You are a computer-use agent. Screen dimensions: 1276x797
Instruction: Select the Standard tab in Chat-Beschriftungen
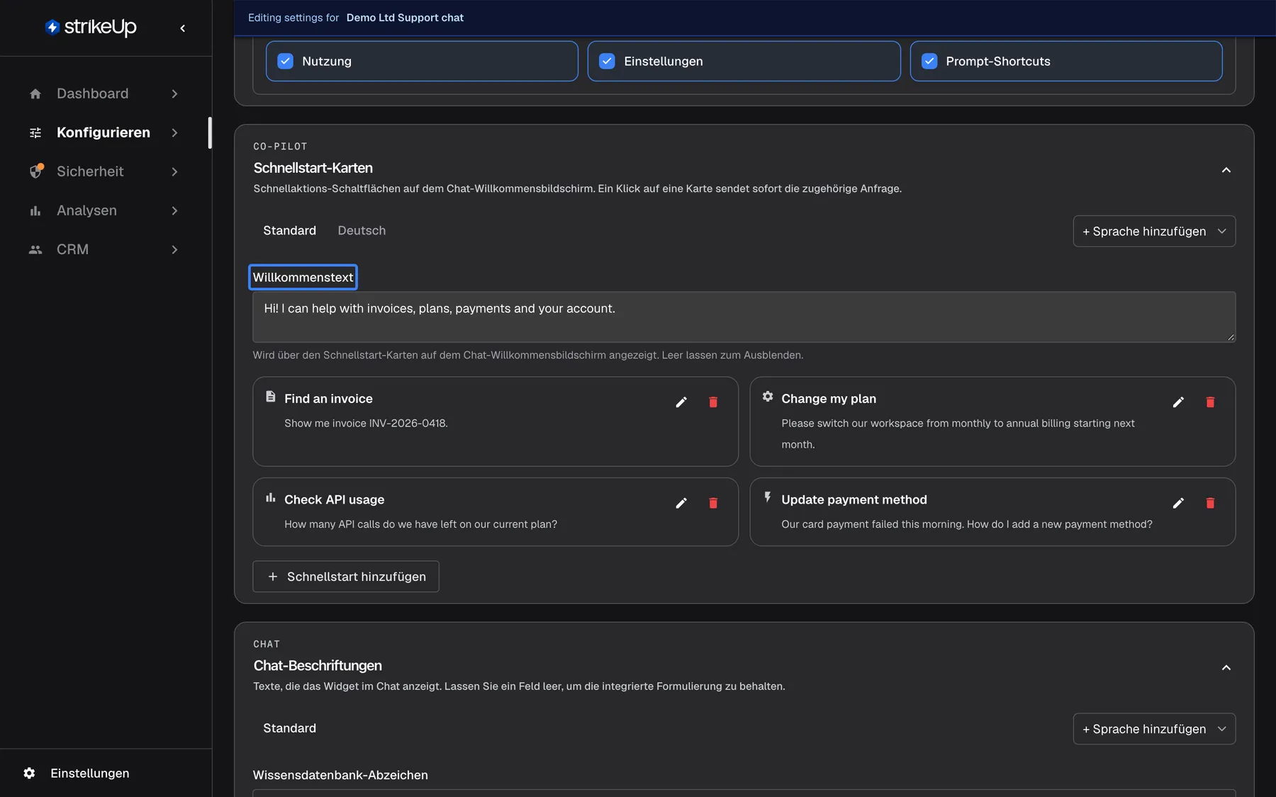(x=290, y=728)
